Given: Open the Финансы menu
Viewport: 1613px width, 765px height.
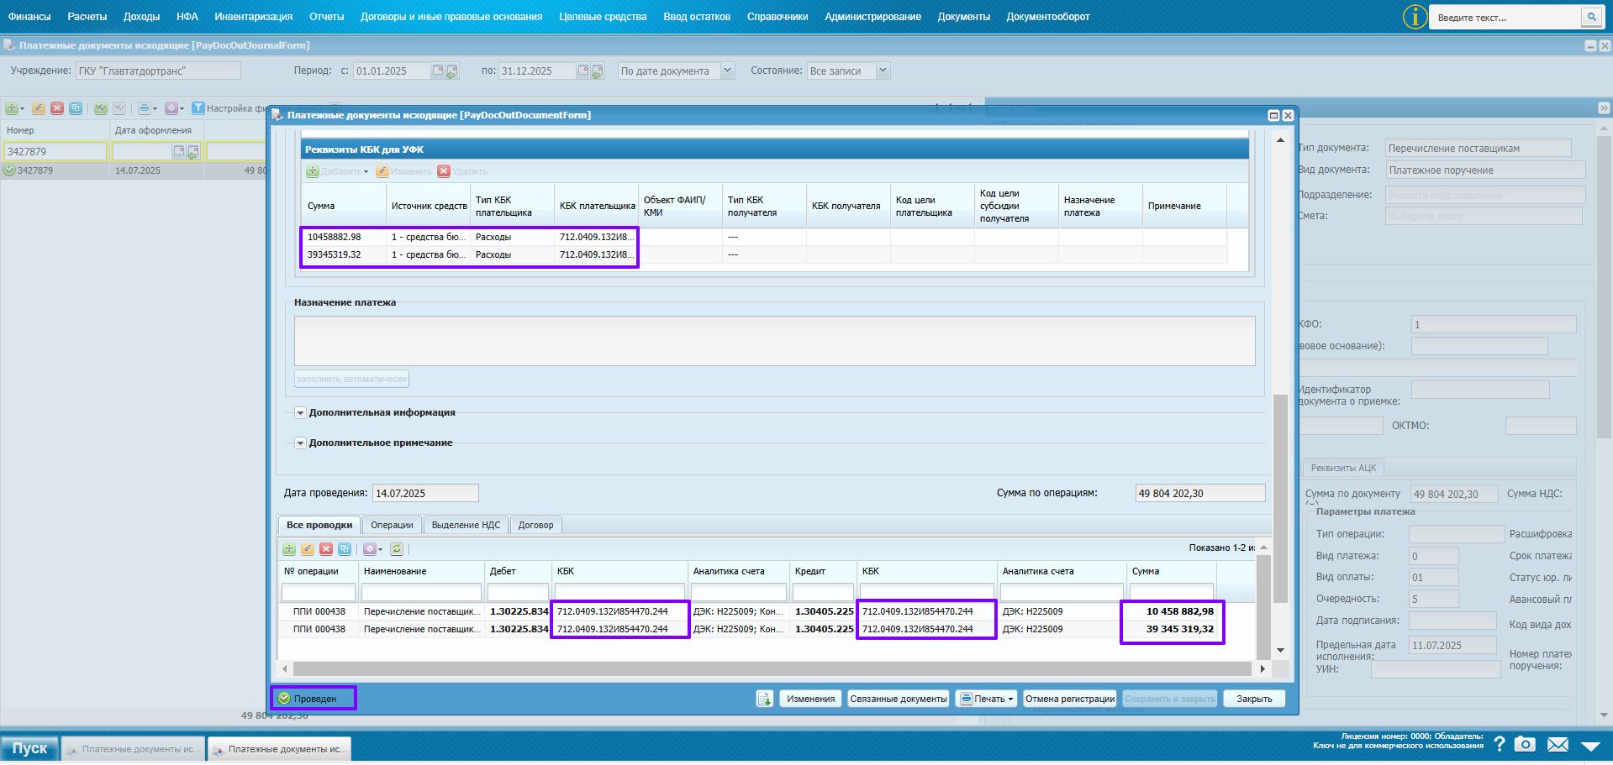Looking at the screenshot, I should coord(29,17).
